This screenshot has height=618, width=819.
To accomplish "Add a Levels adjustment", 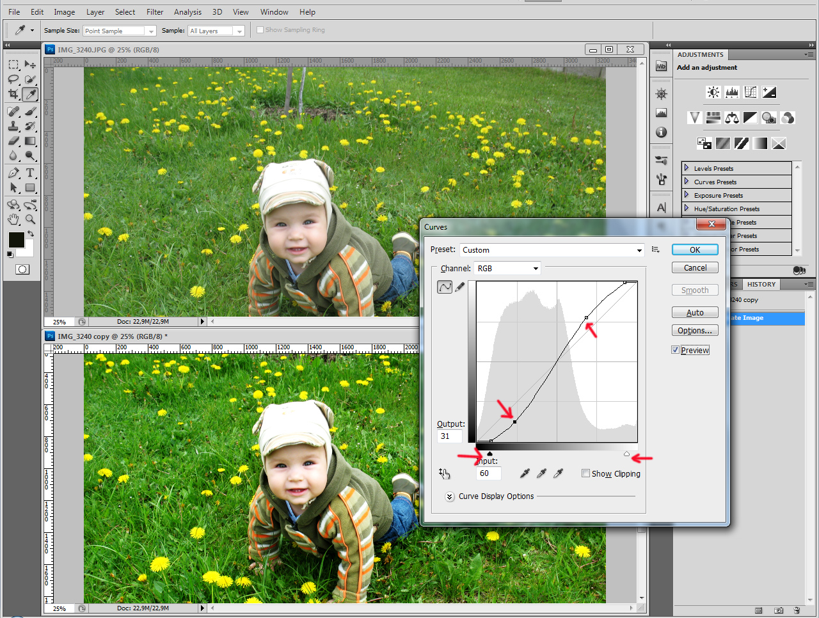I will [732, 92].
